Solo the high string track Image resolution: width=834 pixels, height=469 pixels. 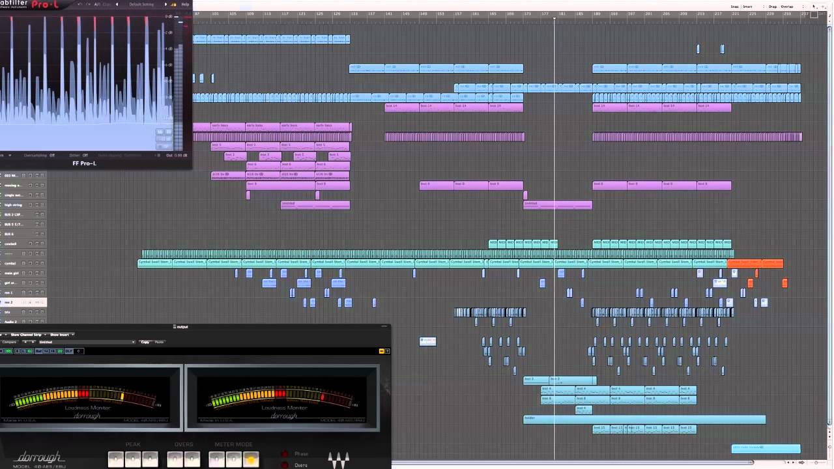point(42,205)
